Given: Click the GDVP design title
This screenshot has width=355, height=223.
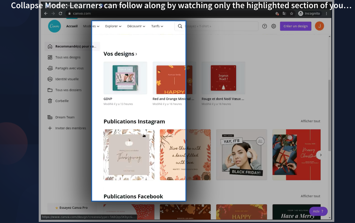Looking at the screenshot, I should [108, 99].
